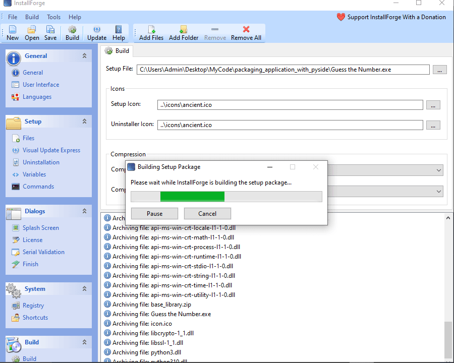Open the Shortcuts configuration page
The image size is (454, 363).
pyautogui.click(x=35, y=317)
